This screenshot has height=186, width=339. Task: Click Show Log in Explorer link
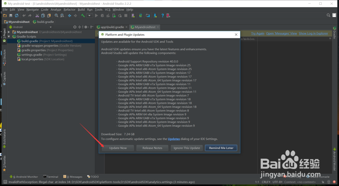[313, 34]
